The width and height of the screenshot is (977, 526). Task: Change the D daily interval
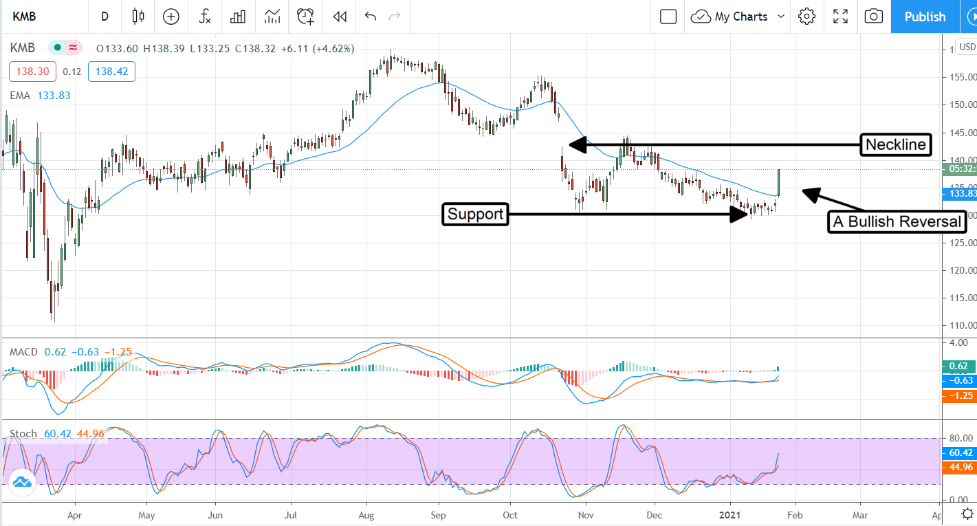[x=105, y=17]
